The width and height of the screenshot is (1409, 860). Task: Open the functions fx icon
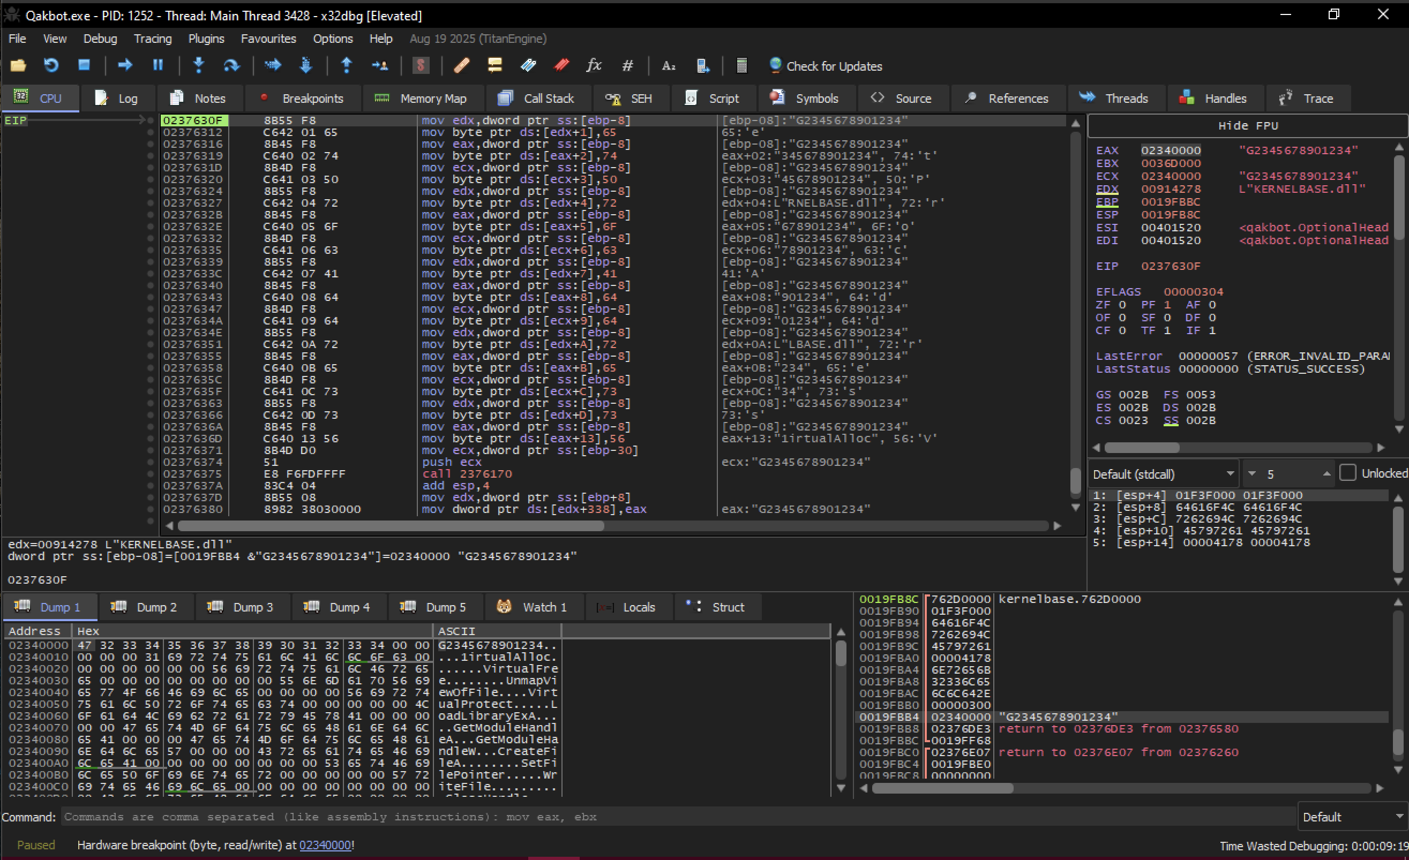594,66
